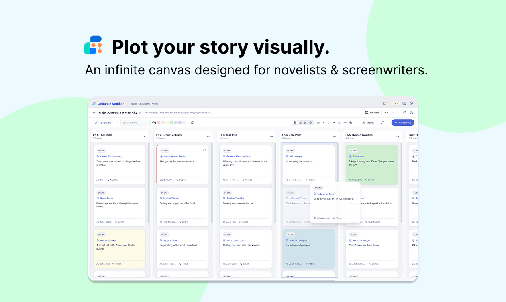
Task: Switch to the list view
Action: 300,122
